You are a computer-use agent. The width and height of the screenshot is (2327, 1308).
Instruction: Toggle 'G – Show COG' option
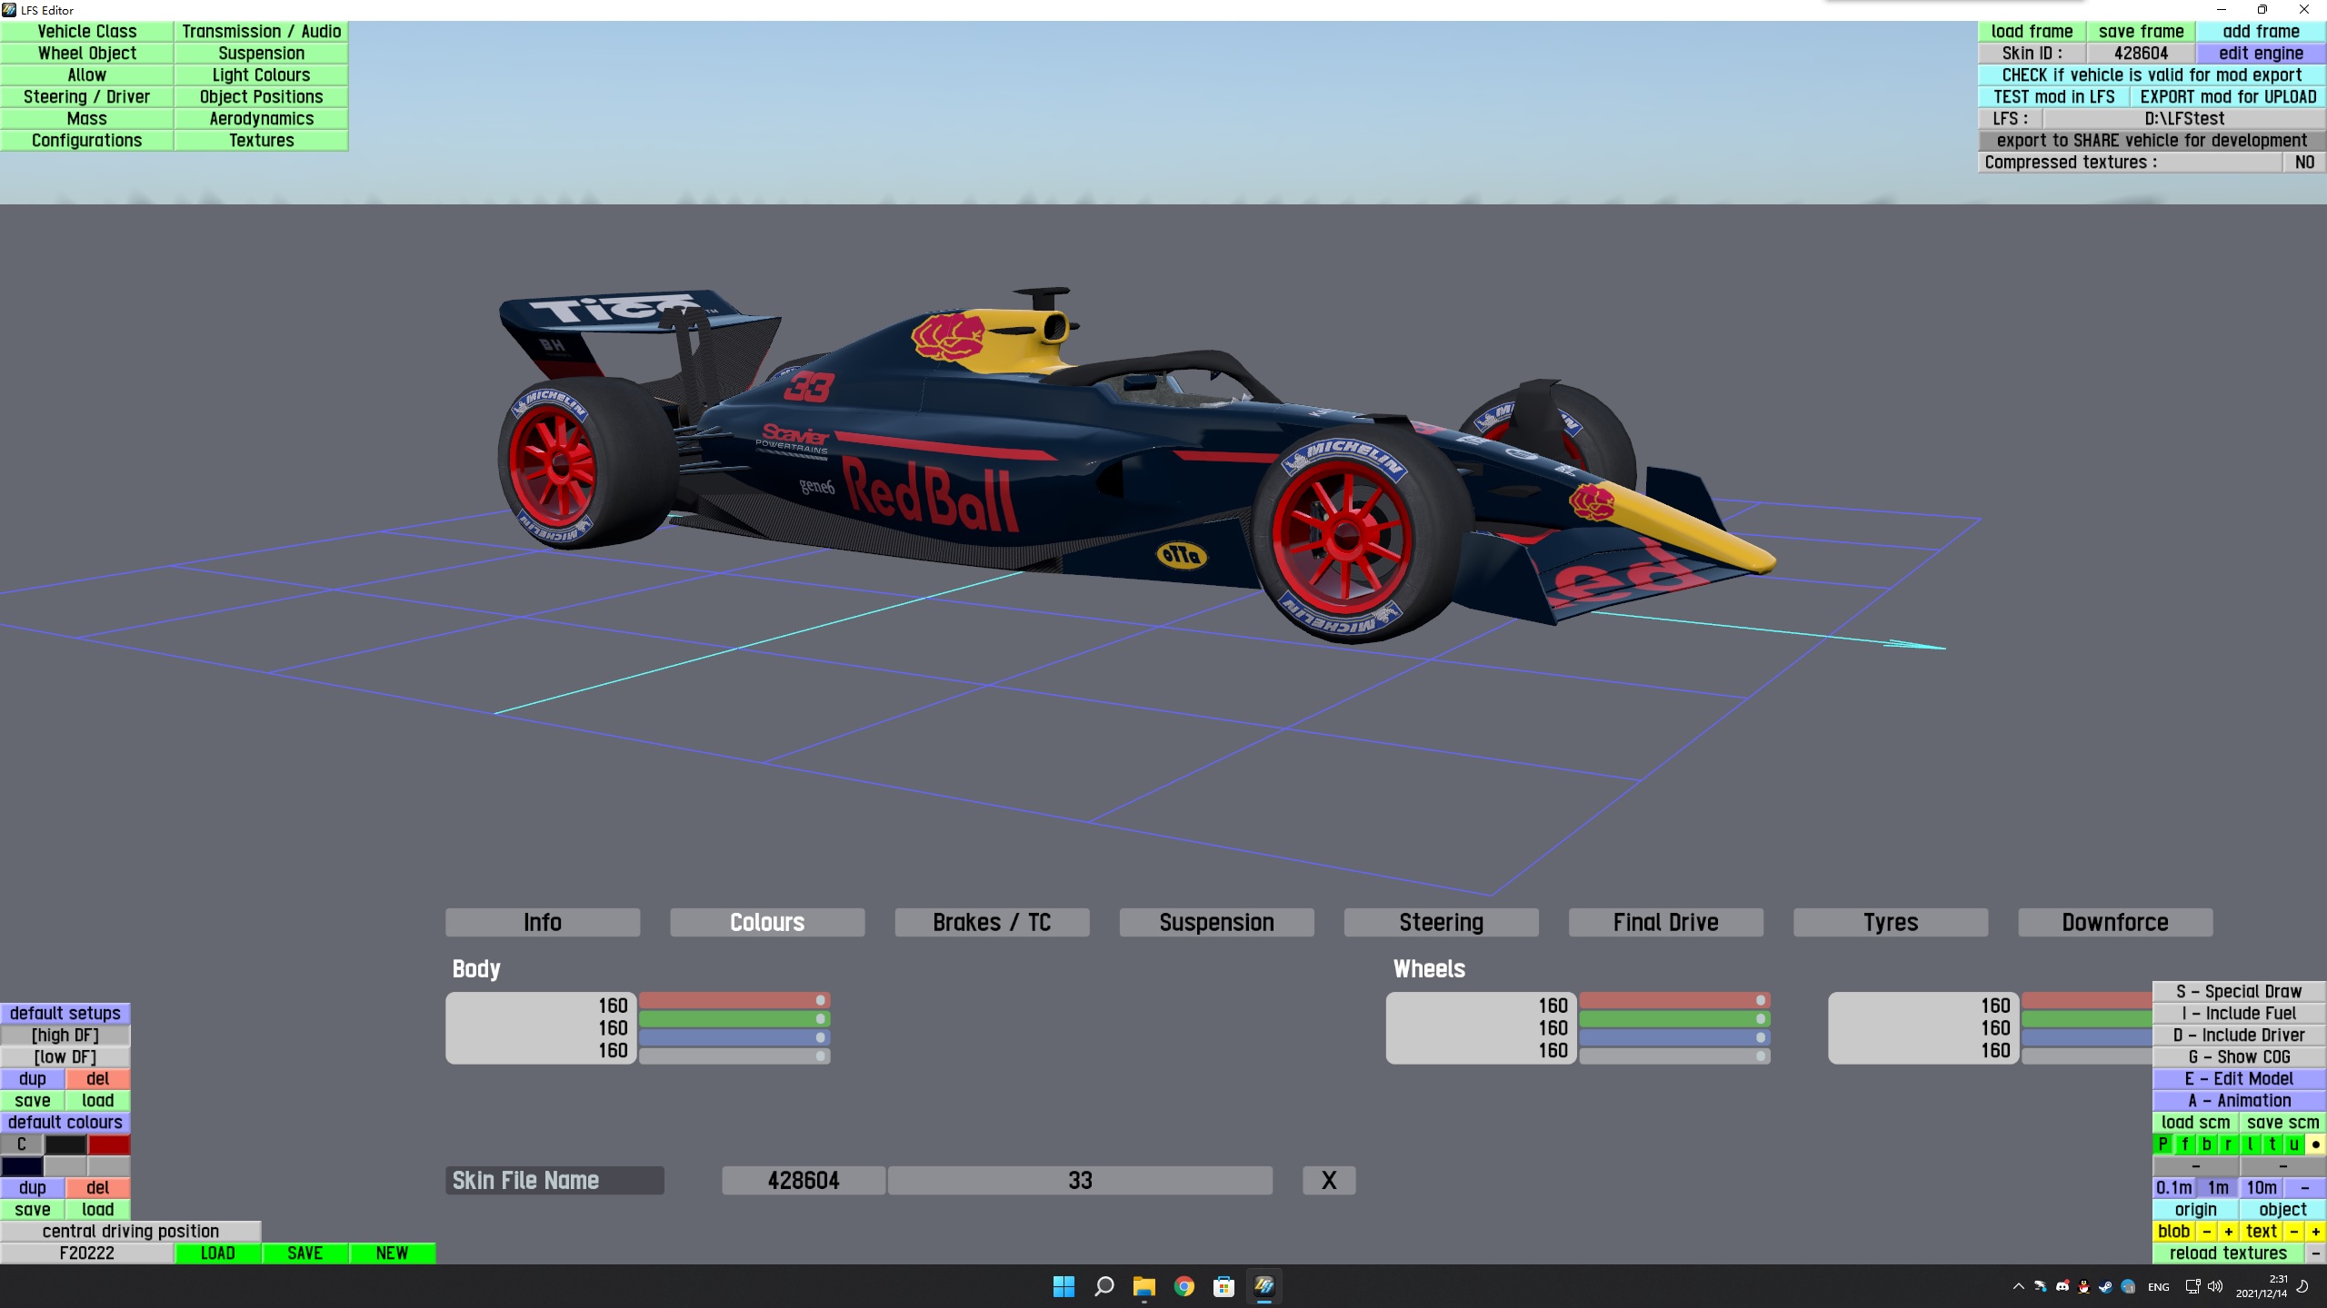2238,1057
